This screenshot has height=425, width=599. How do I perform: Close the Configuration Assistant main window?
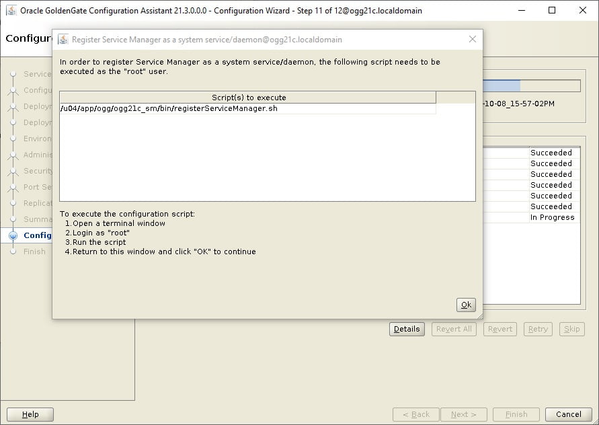[x=583, y=10]
